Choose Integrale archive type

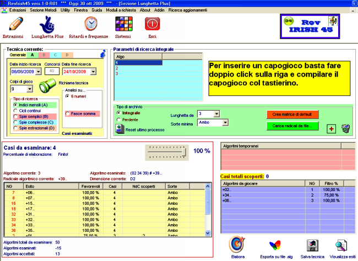click(x=118, y=113)
